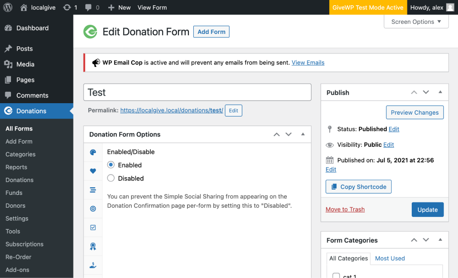
Task: Click the updates refresh icon
Action: pyautogui.click(x=67, y=7)
